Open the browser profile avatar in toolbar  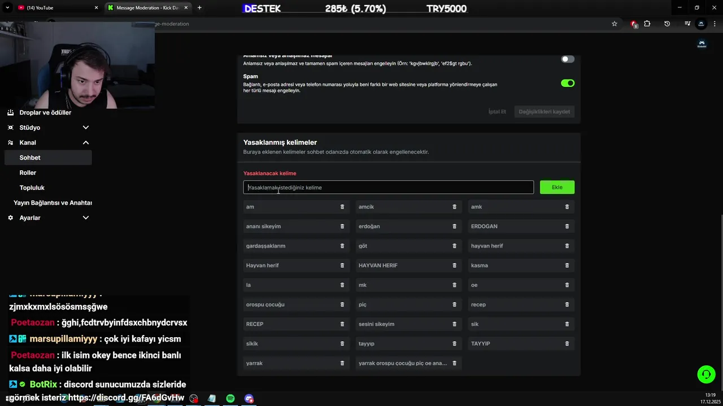click(701, 24)
